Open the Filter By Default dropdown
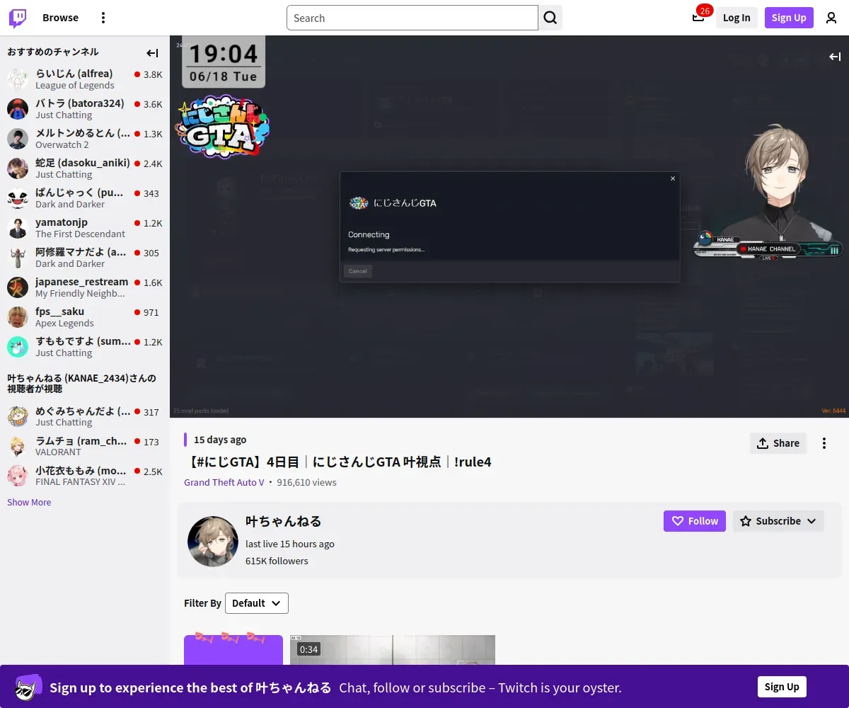The height and width of the screenshot is (708, 849). coord(257,603)
